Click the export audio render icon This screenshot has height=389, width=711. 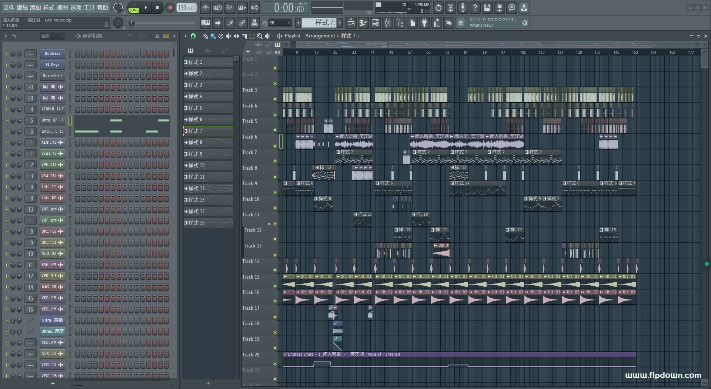500,7
